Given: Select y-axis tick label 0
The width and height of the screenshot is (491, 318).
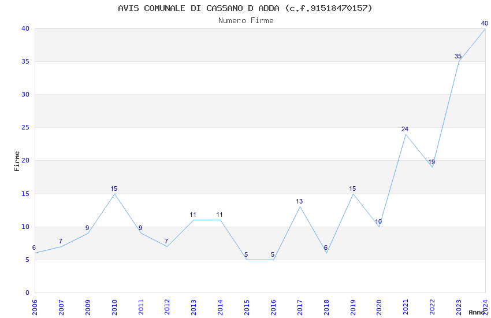Looking at the screenshot, I should coord(27,293).
